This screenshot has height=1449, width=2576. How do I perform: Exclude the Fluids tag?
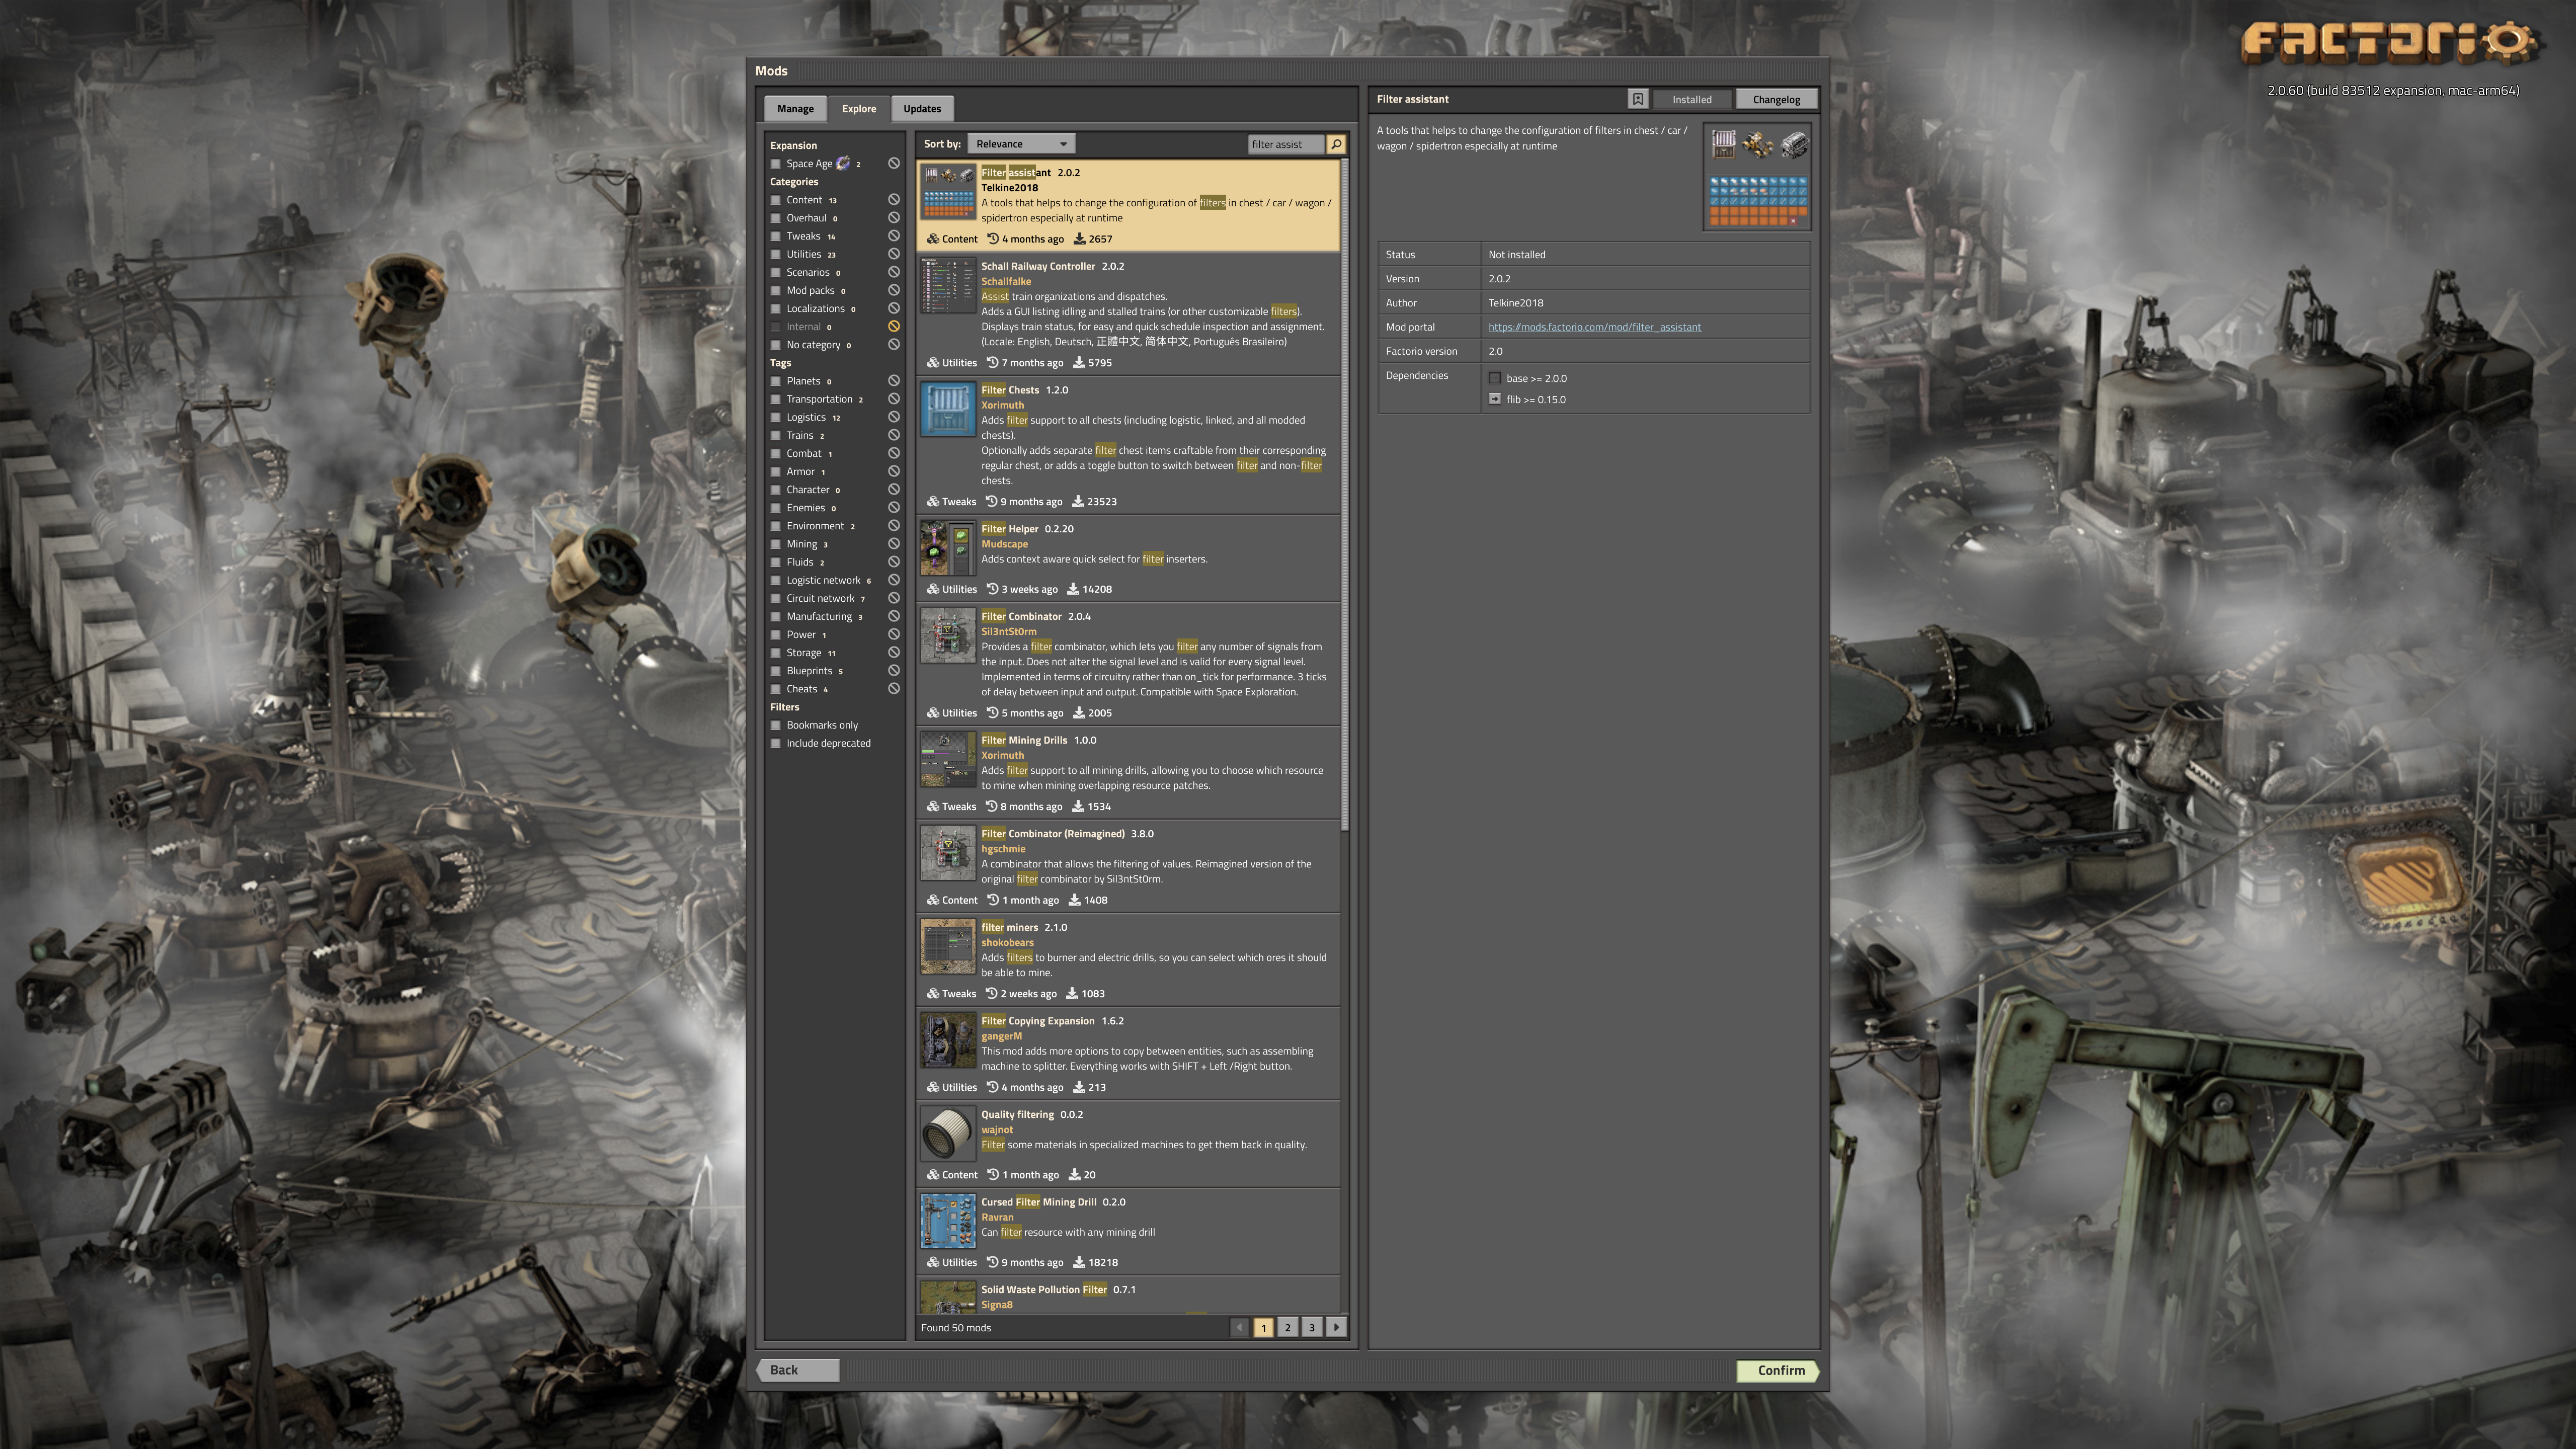pos(894,562)
